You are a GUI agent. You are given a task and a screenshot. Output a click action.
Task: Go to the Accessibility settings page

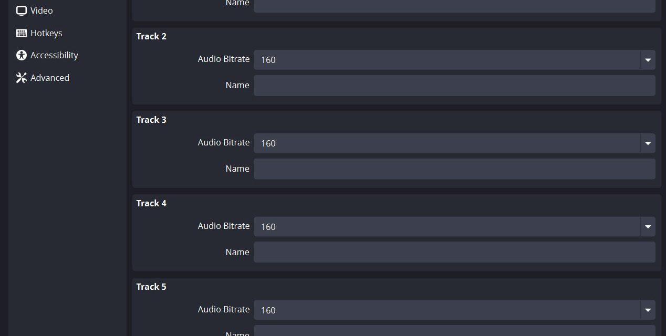tap(54, 55)
